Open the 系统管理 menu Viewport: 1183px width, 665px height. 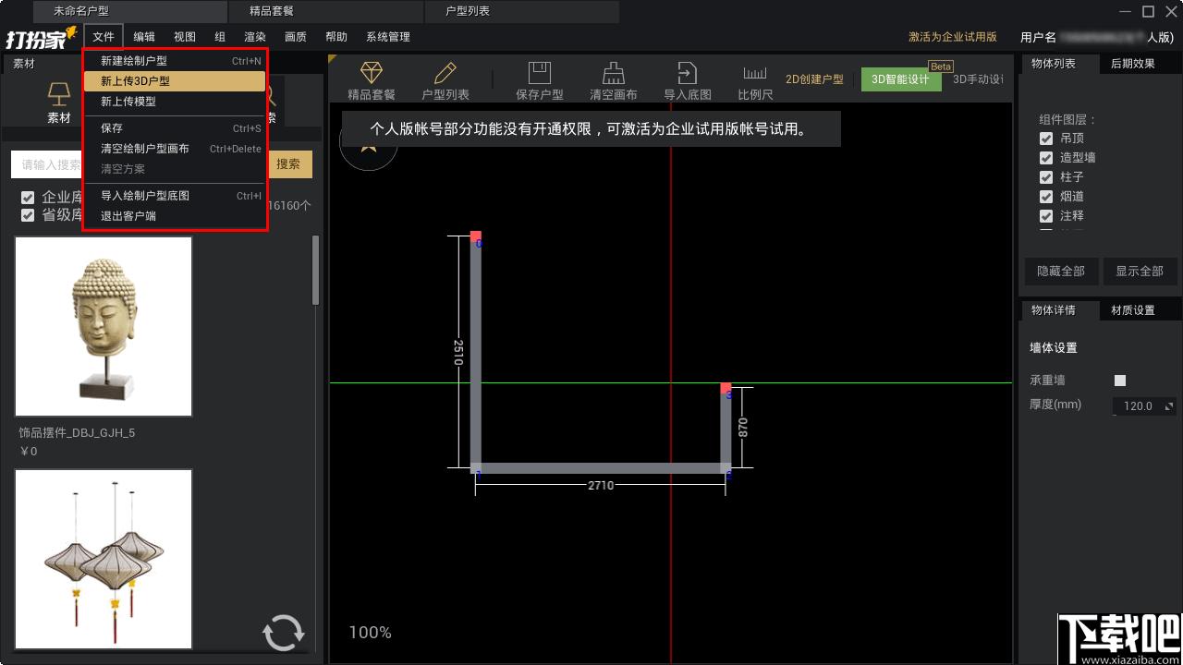pos(388,37)
